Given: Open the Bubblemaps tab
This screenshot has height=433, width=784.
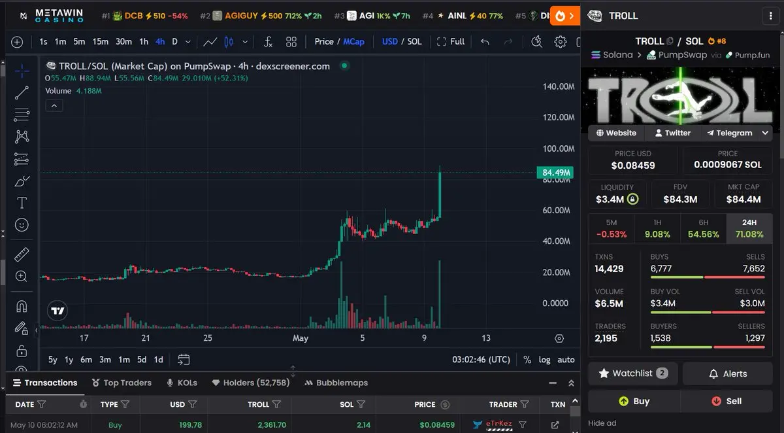Looking at the screenshot, I should (x=336, y=383).
